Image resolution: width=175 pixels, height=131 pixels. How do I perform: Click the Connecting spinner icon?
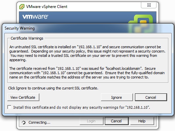pos(23,122)
